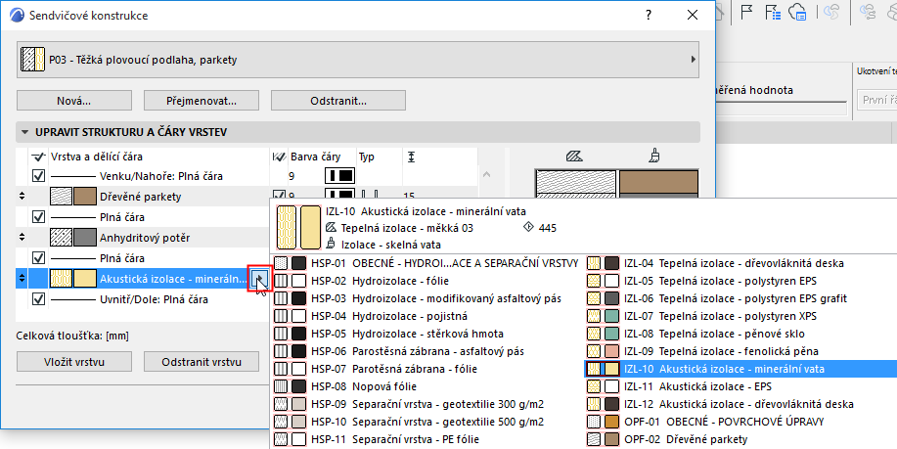
Task: Select IZL-09 Tepelná izolace - fenolická pěna
Action: [740, 351]
